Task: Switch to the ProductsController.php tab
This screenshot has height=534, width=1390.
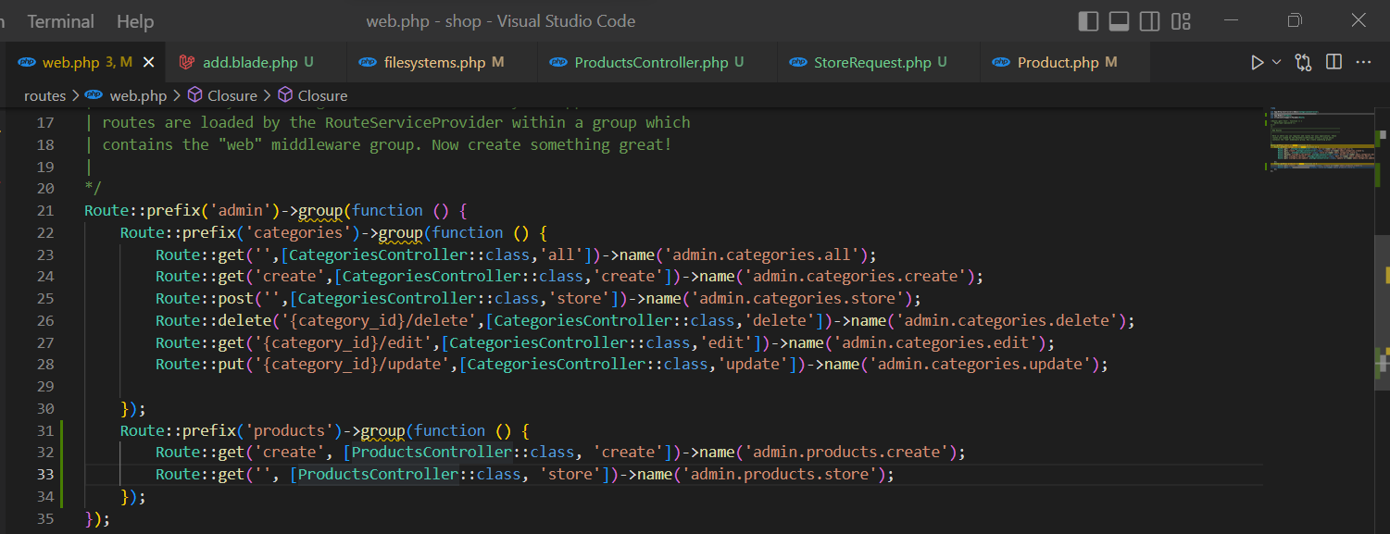Action: point(657,62)
